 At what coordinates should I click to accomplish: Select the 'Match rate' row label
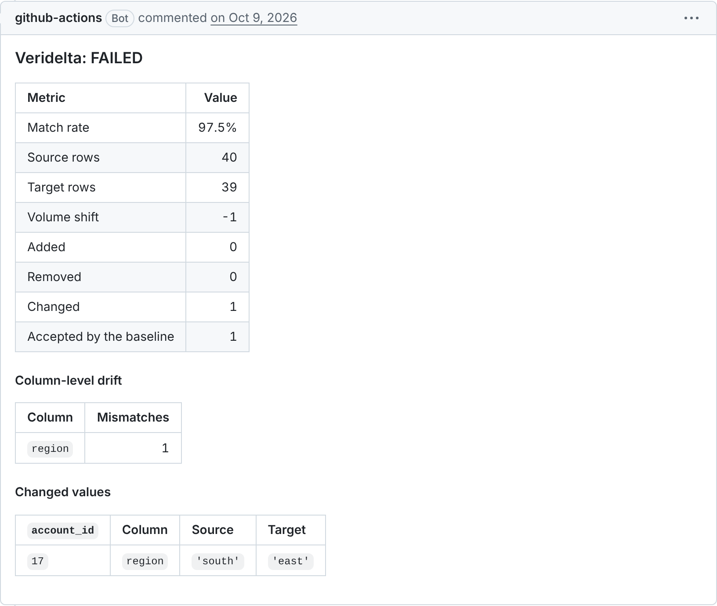58,127
